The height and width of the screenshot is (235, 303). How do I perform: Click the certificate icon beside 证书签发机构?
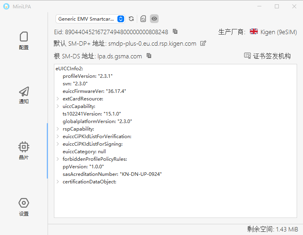coord(247,56)
